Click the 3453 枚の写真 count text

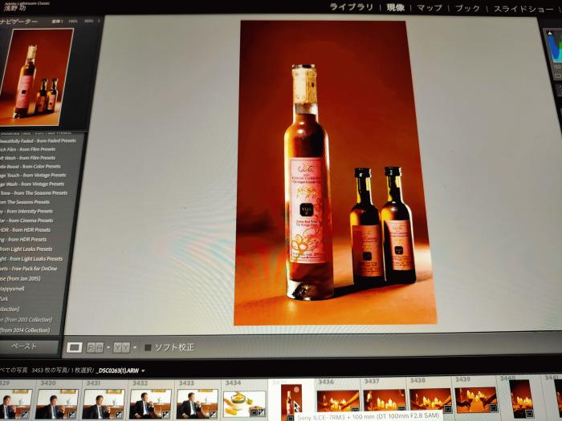49,370
